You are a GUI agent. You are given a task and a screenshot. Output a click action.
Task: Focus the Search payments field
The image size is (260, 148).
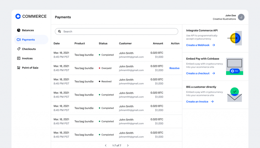(117, 31)
